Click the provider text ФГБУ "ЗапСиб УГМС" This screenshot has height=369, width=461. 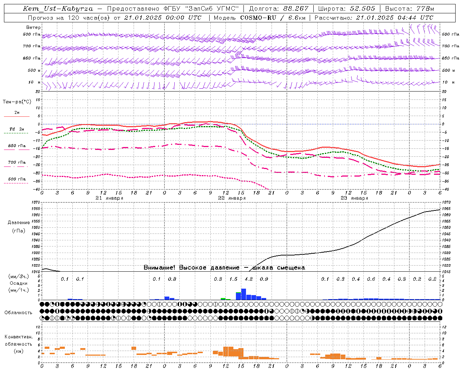click(x=201, y=9)
